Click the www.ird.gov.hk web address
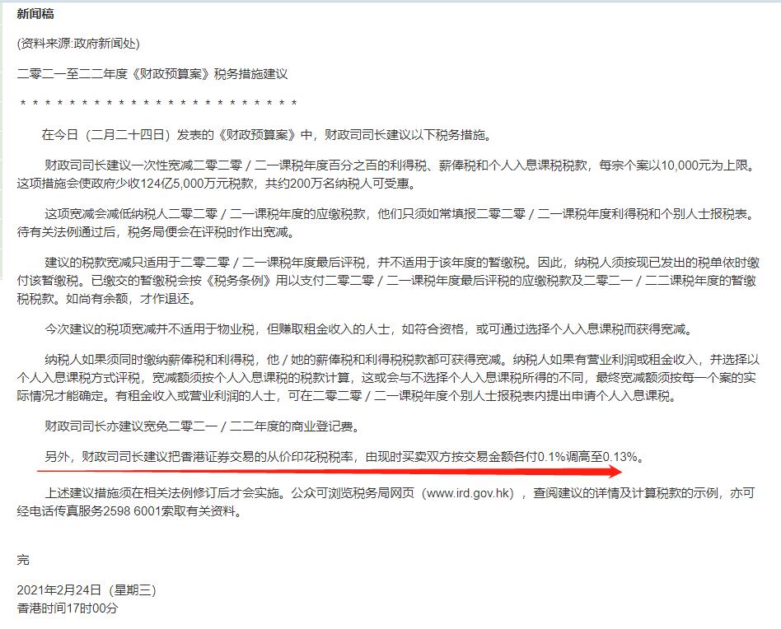This screenshot has height=629, width=781. coord(468,493)
